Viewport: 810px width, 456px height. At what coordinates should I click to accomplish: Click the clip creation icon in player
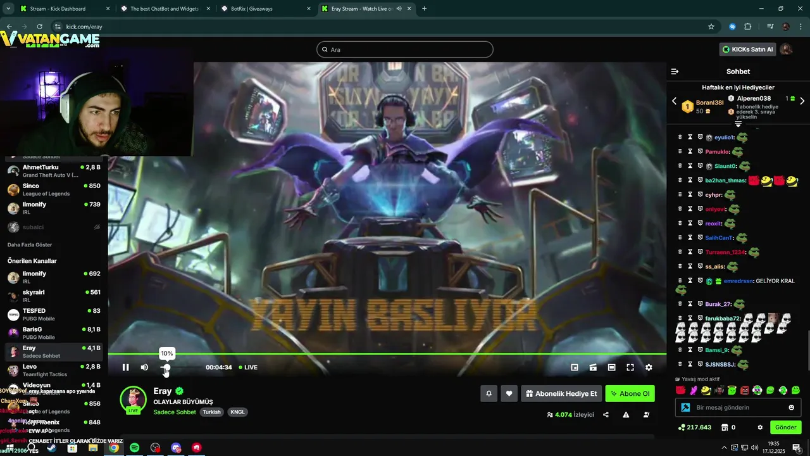click(593, 367)
